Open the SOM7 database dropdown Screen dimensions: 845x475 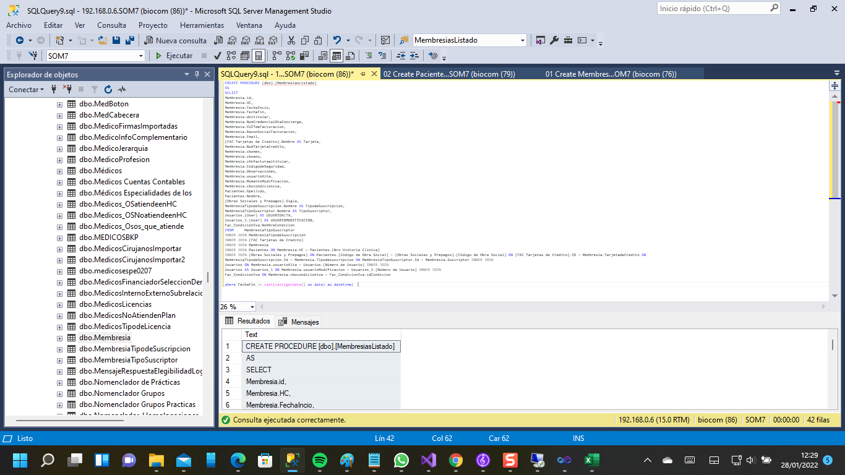coord(140,56)
